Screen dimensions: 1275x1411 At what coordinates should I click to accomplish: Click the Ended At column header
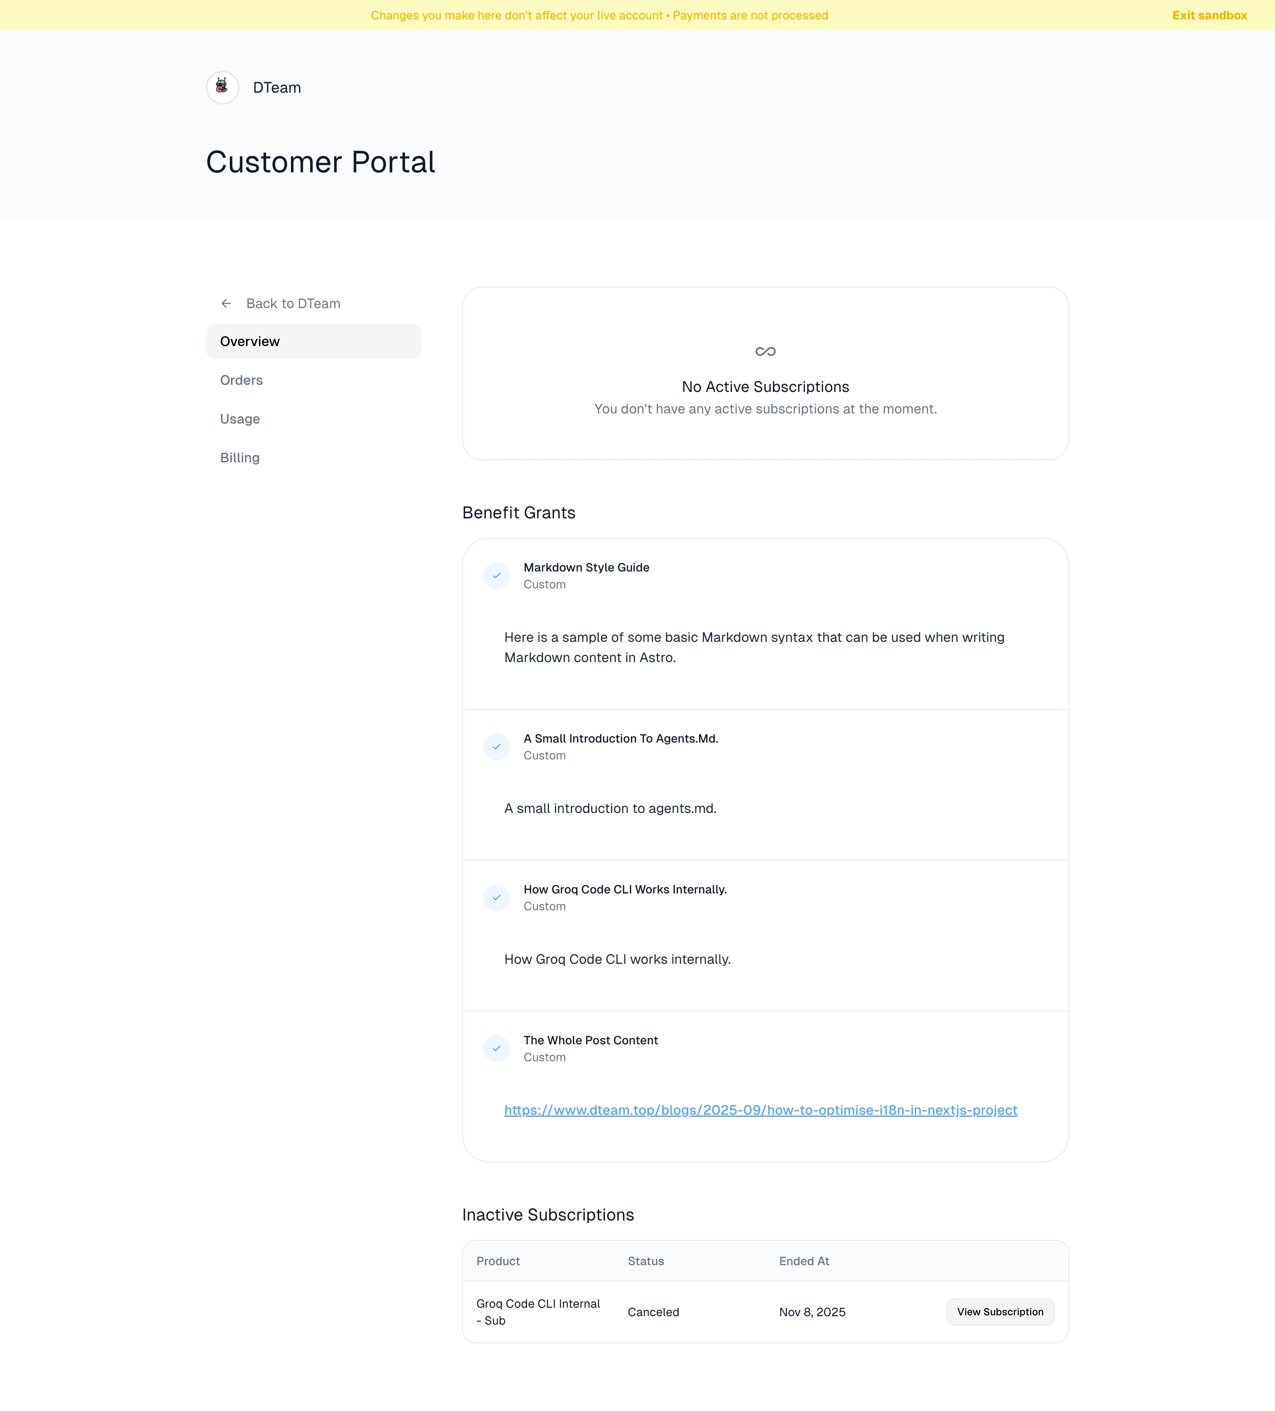pos(804,1261)
